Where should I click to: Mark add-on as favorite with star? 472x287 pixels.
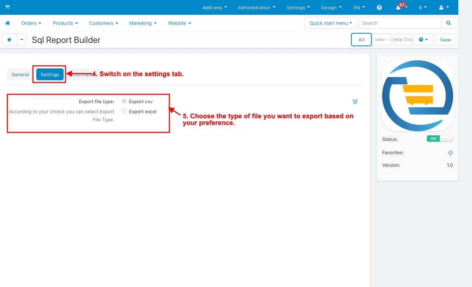[450, 152]
